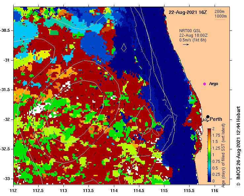Click the '200m' depth contour legend label
244x196 pixels.
[x=220, y=12]
